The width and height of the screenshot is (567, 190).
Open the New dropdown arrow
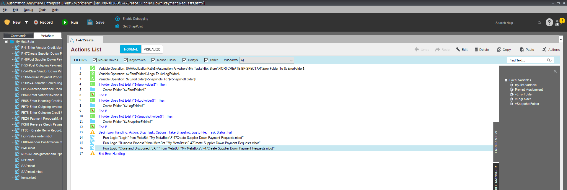pos(26,22)
